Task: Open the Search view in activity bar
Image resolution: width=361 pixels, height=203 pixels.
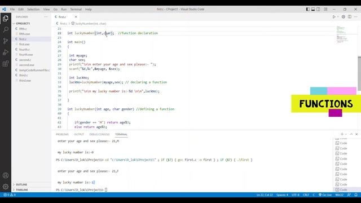Action: [6, 29]
